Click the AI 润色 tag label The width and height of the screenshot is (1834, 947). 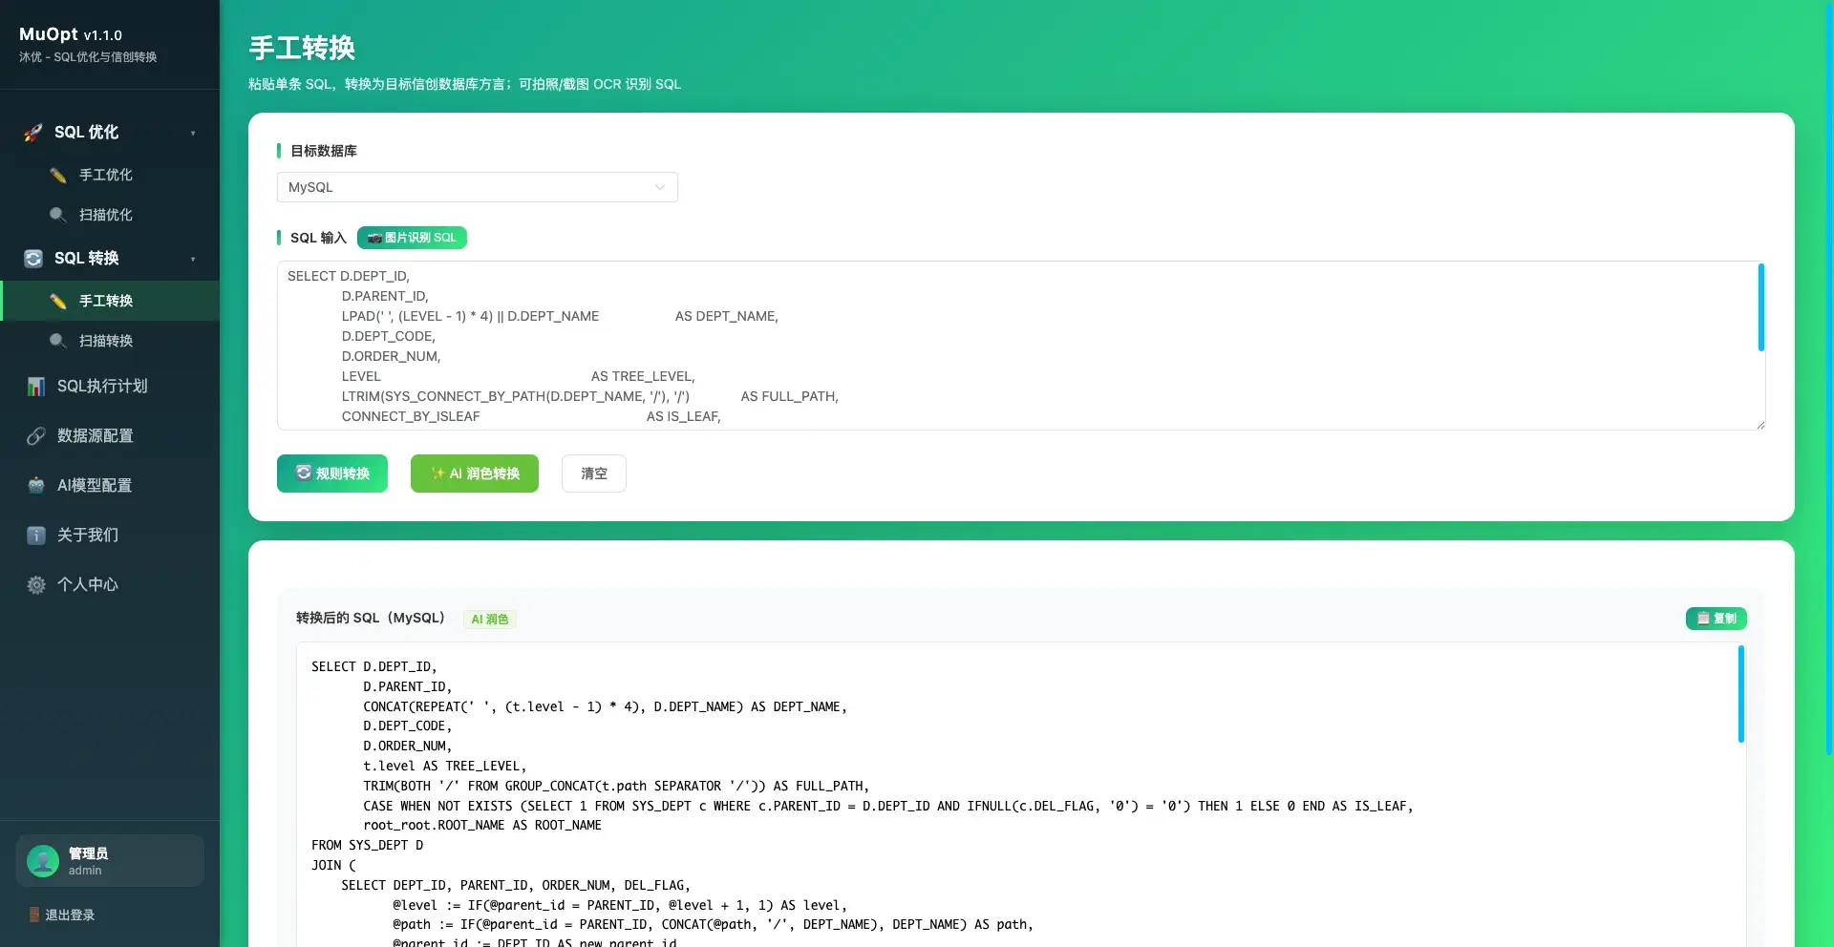click(489, 620)
